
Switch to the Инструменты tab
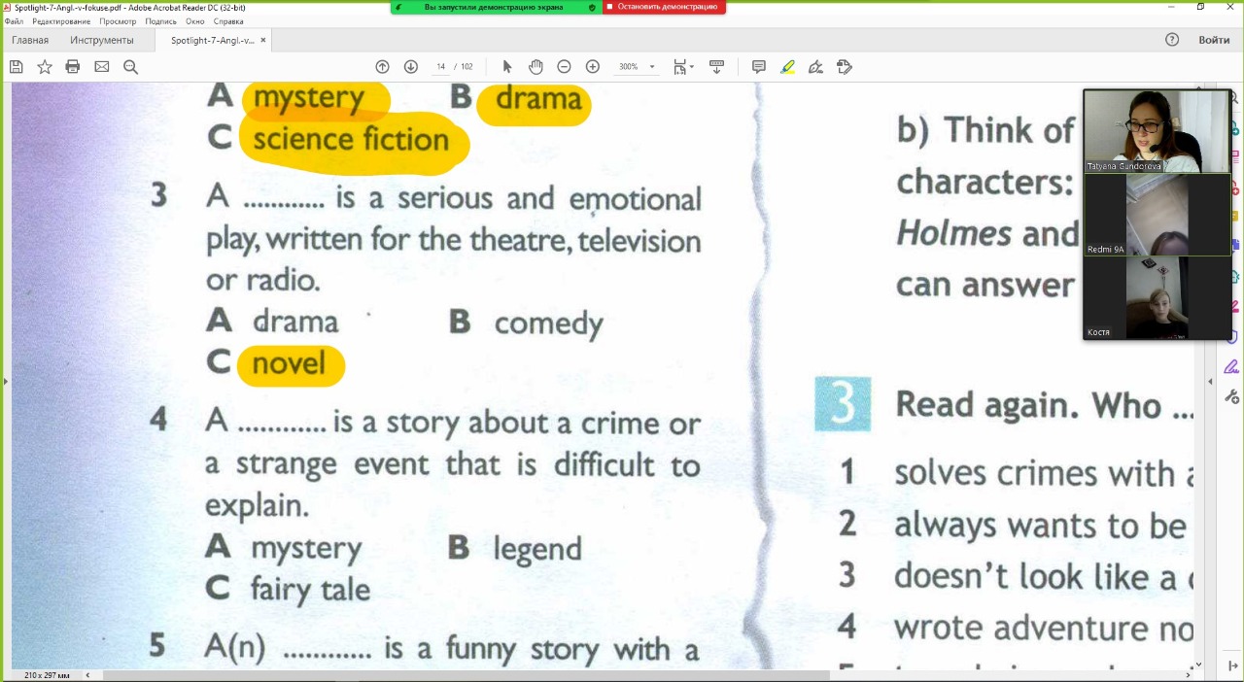(102, 40)
